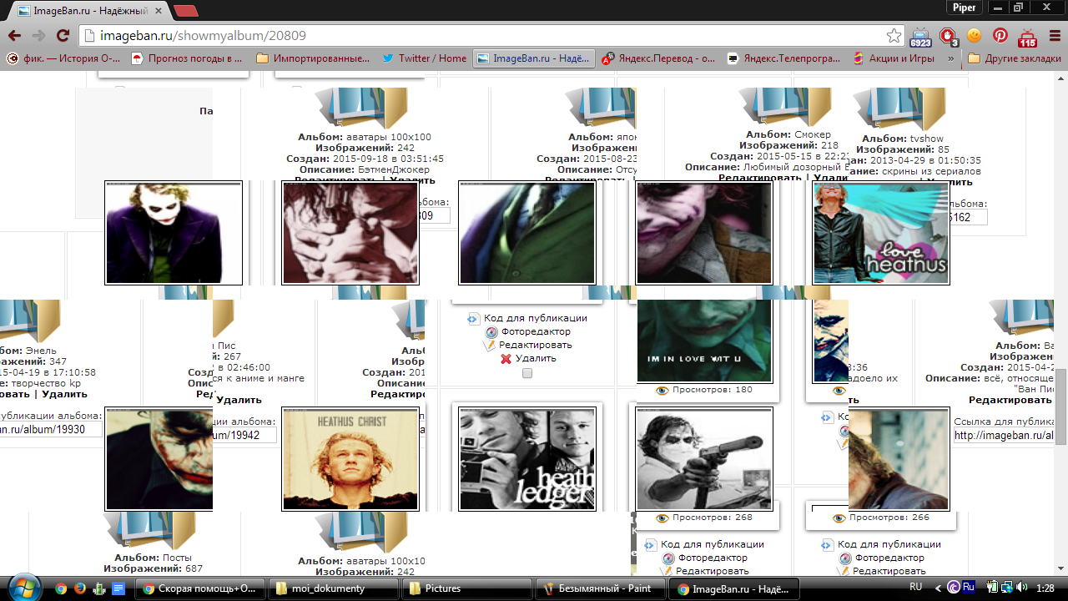
Task: Open the black-and-white heath ledger thumbnail
Action: (527, 459)
